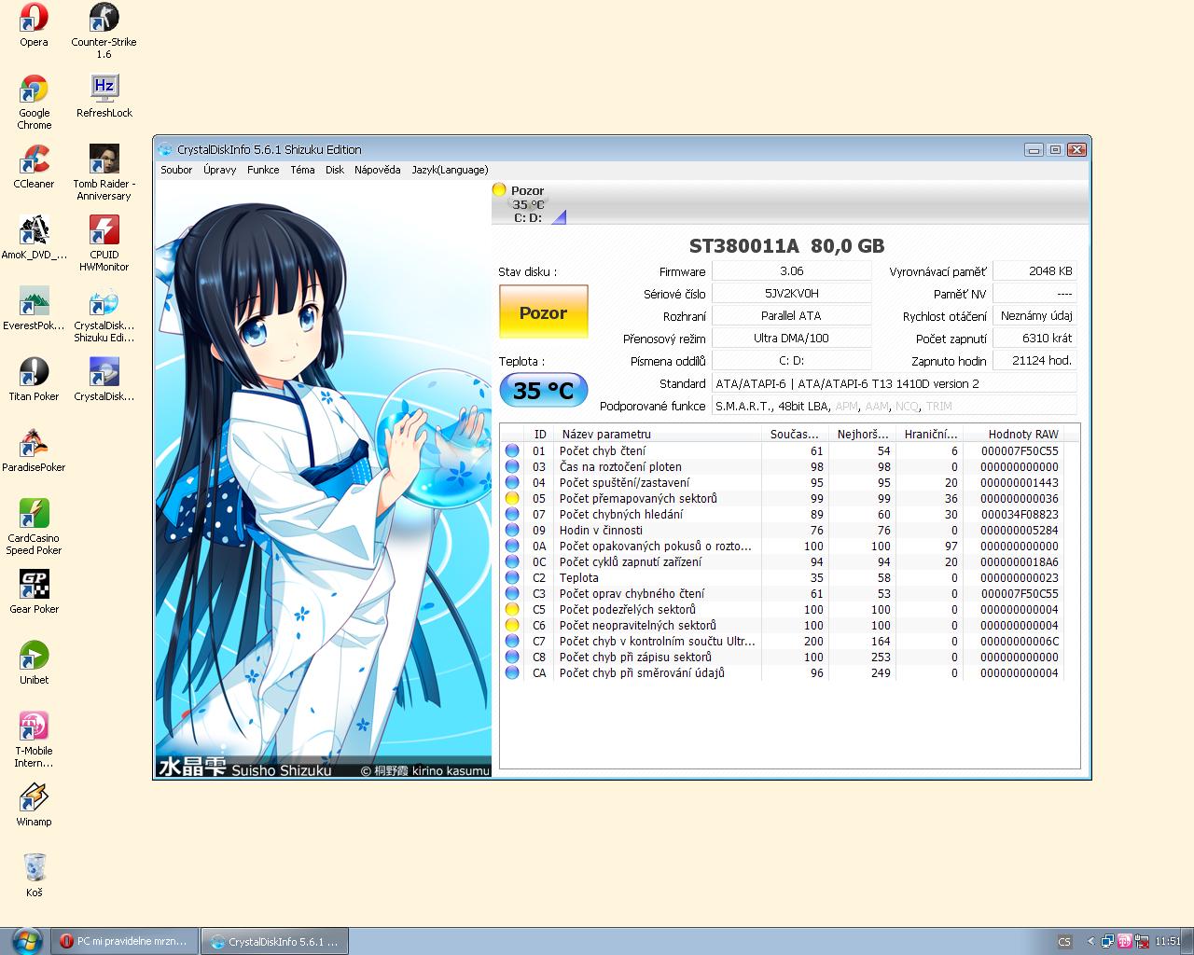Click the Winamp desktop shortcut
Image resolution: width=1194 pixels, height=955 pixels.
tap(34, 805)
